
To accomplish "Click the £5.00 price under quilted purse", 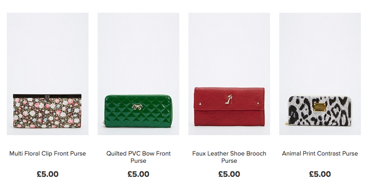I will point(138,174).
